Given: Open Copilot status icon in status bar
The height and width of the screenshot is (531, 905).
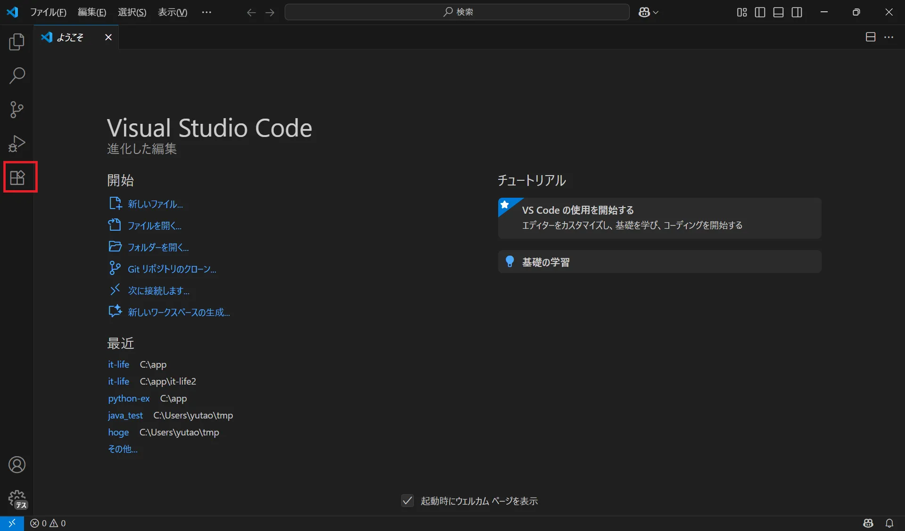Looking at the screenshot, I should point(868,523).
